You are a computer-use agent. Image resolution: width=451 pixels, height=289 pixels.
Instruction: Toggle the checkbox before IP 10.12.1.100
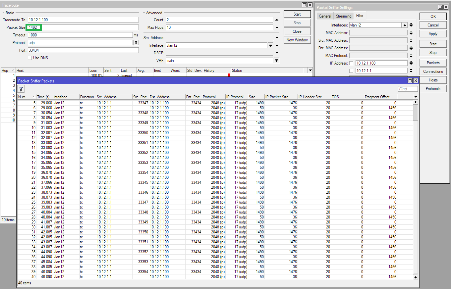[351, 63]
